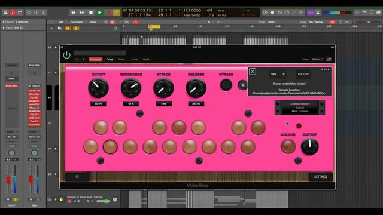Toggle the red waveform zoom button
Image resolution: width=383 pixels, height=215 pixels.
pos(332,22)
